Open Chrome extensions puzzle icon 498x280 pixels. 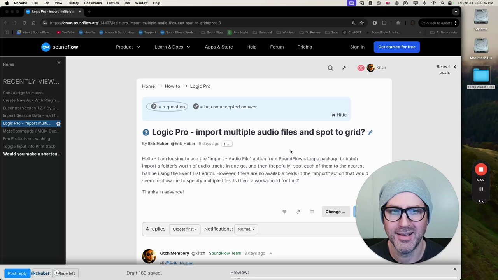click(x=384, y=23)
